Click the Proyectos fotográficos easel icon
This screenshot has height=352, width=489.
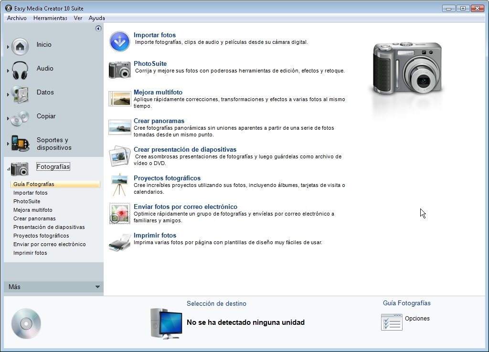[x=119, y=185]
